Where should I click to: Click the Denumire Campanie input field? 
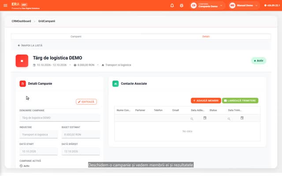tap(59, 118)
